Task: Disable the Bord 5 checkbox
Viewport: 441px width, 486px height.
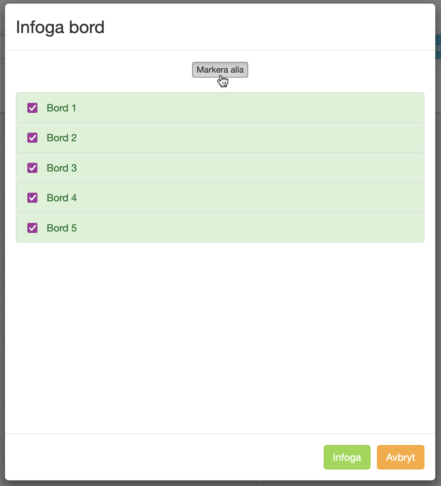Action: pos(32,228)
